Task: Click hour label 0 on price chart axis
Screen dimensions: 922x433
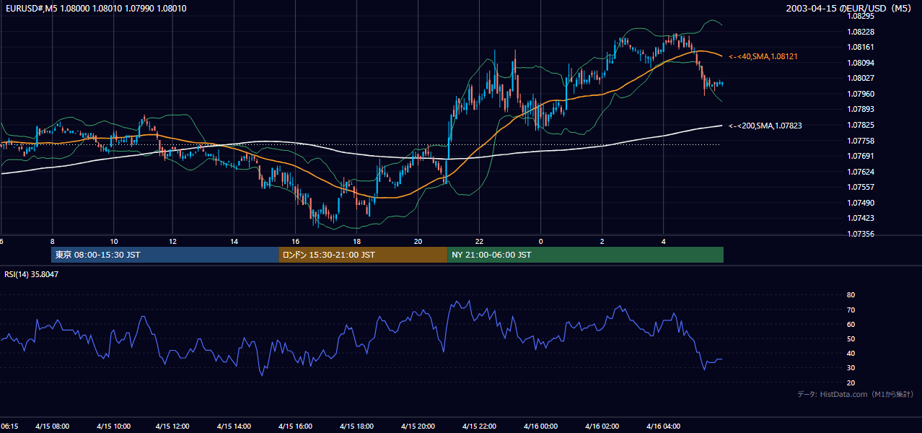Action: [540, 240]
